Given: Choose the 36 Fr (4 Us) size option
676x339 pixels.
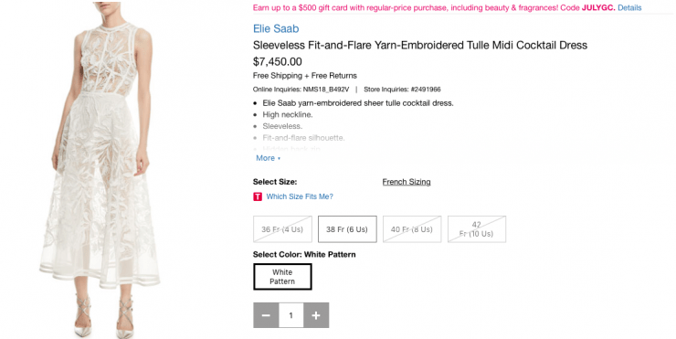Looking at the screenshot, I should tap(282, 229).
